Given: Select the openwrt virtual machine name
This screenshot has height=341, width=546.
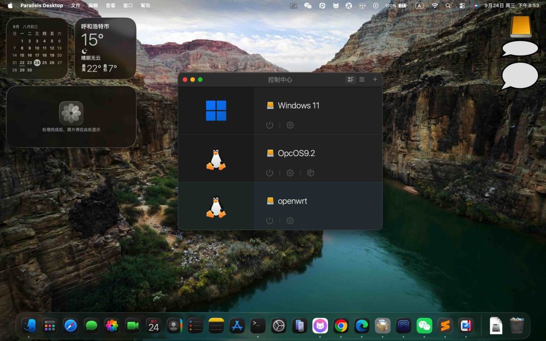Looking at the screenshot, I should pos(292,201).
